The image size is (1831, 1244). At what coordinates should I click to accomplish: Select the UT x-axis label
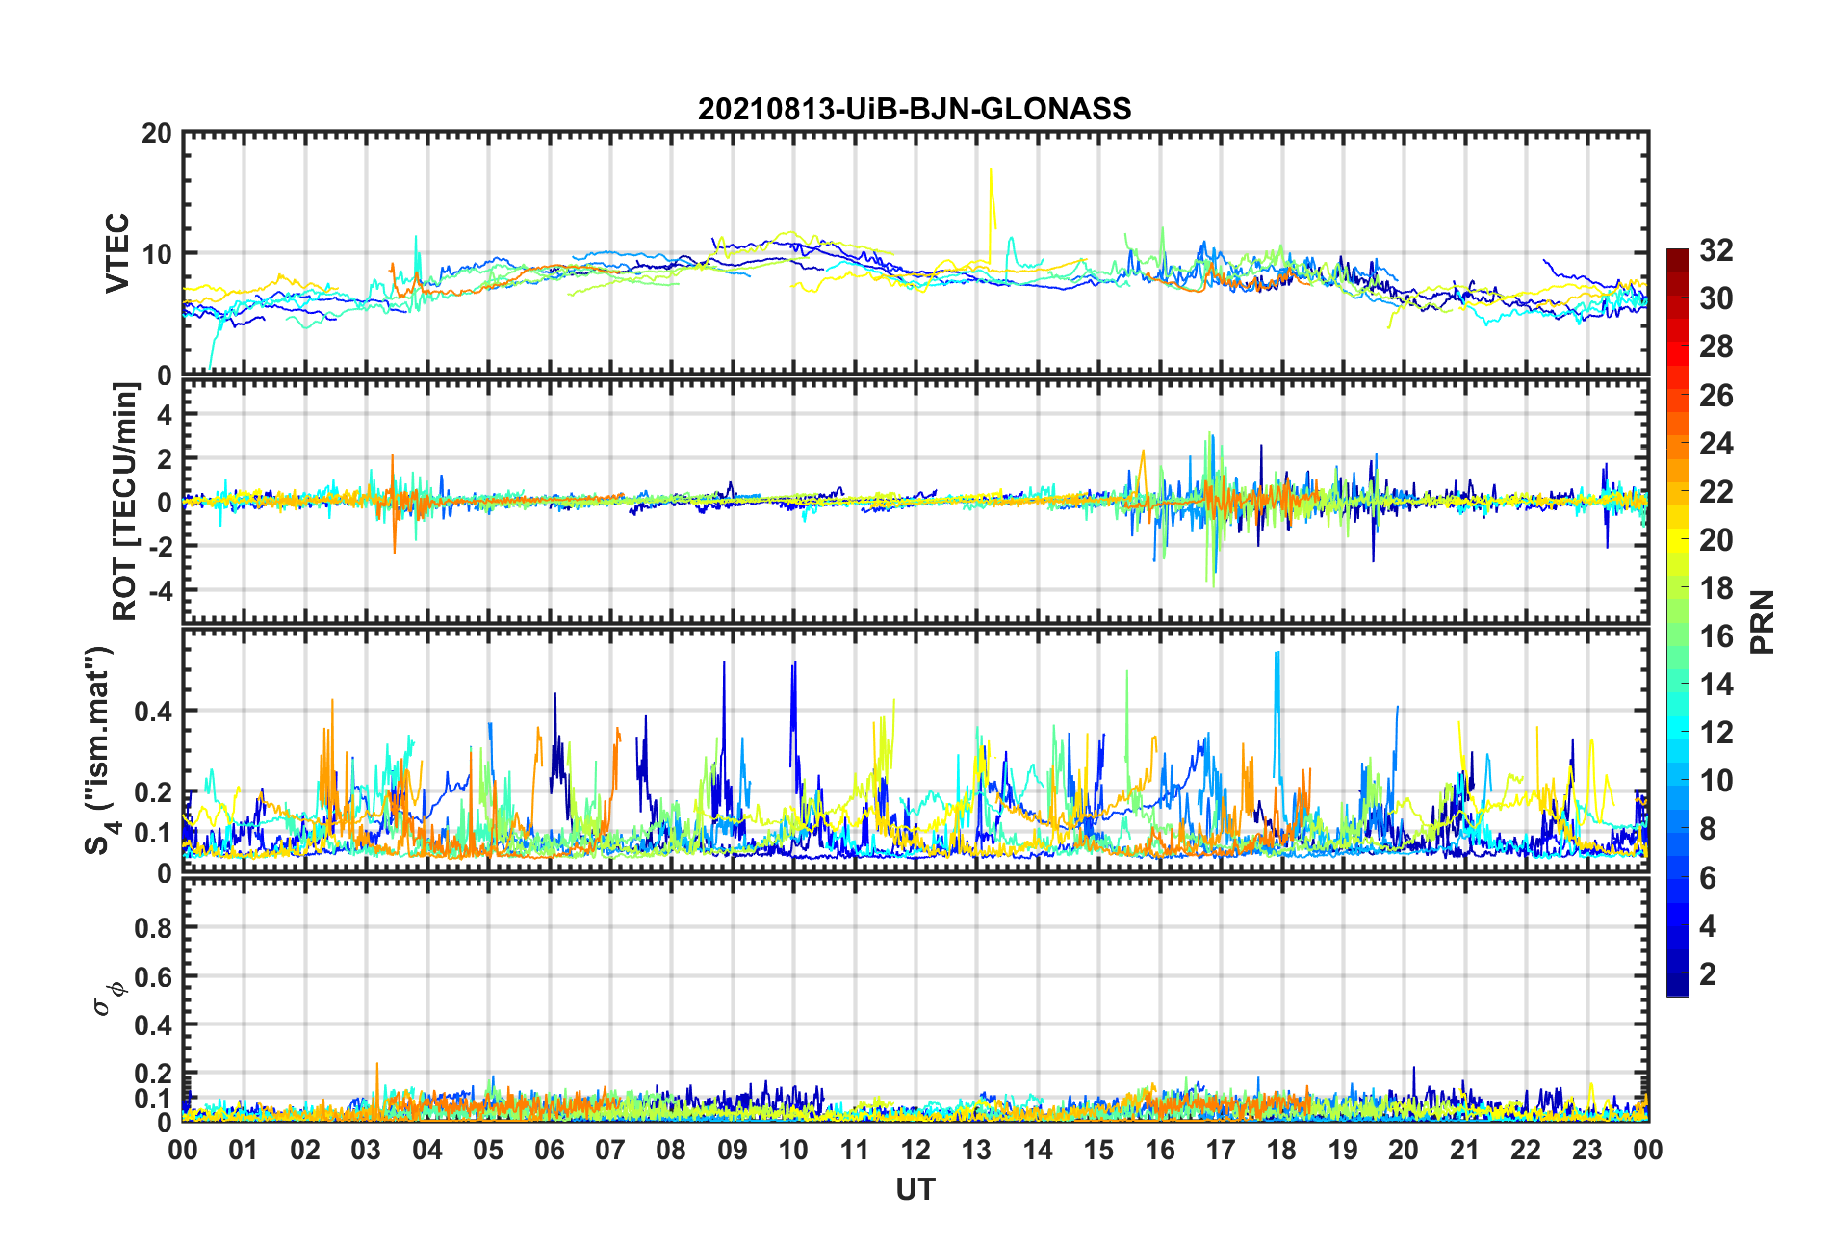click(x=915, y=1190)
